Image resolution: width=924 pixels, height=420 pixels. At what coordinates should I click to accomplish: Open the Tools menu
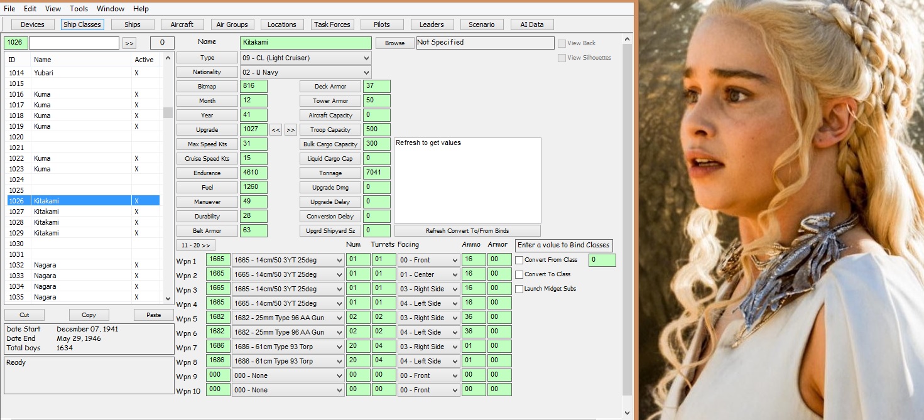79,9
